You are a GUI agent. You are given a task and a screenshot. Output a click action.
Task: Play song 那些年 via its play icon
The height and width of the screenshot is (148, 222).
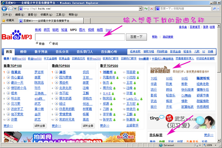pyautogui.click(x=56, y=83)
